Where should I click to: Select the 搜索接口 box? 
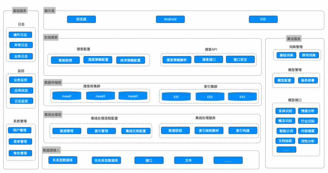click(x=209, y=60)
